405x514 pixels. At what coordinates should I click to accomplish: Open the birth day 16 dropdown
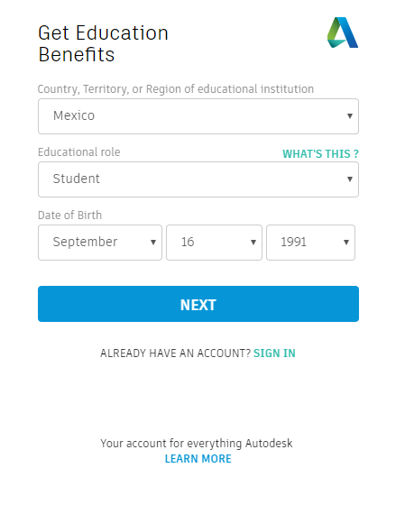(x=214, y=243)
